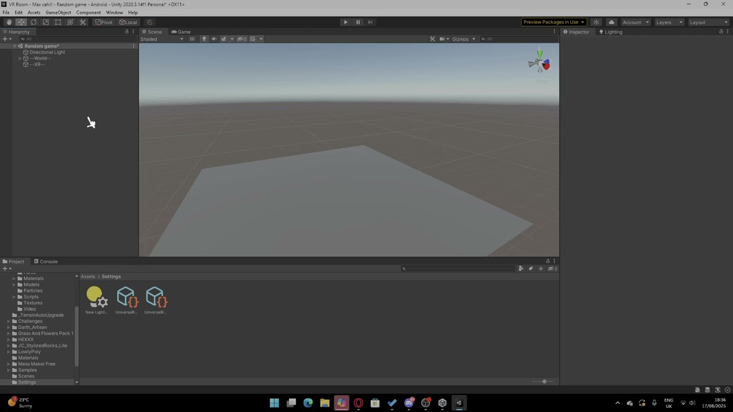733x412 pixels.
Task: Open the Component menu
Action: pos(89,13)
